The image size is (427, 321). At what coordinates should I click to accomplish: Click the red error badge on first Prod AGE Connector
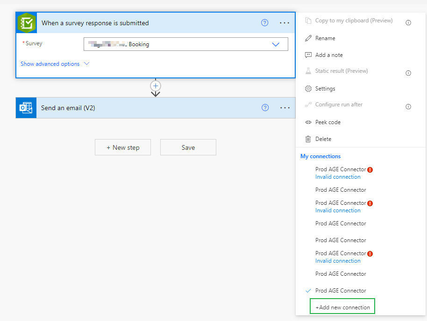370,169
